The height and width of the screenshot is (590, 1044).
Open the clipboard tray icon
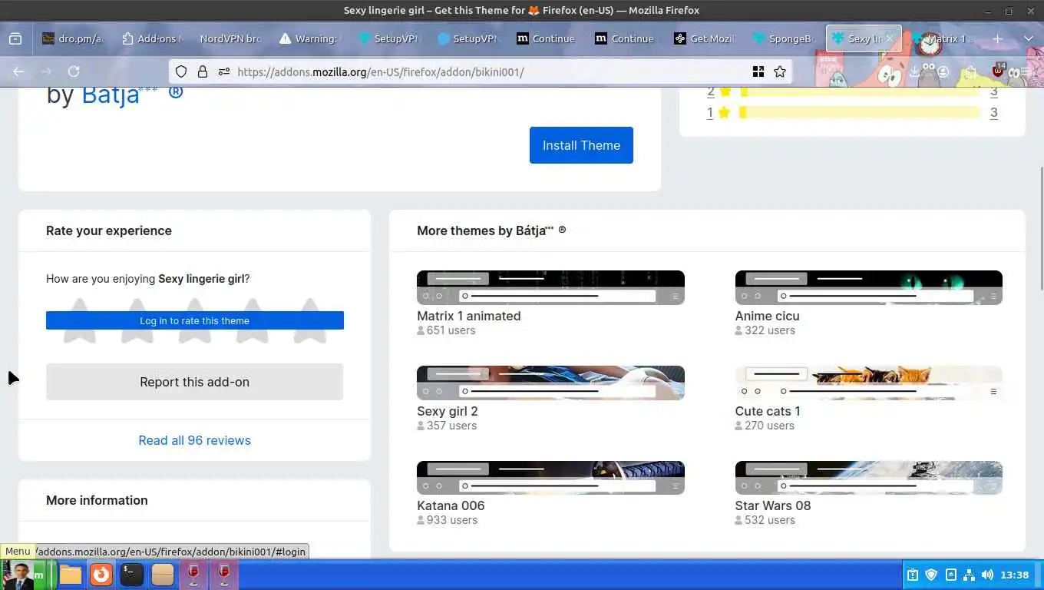coord(913,575)
